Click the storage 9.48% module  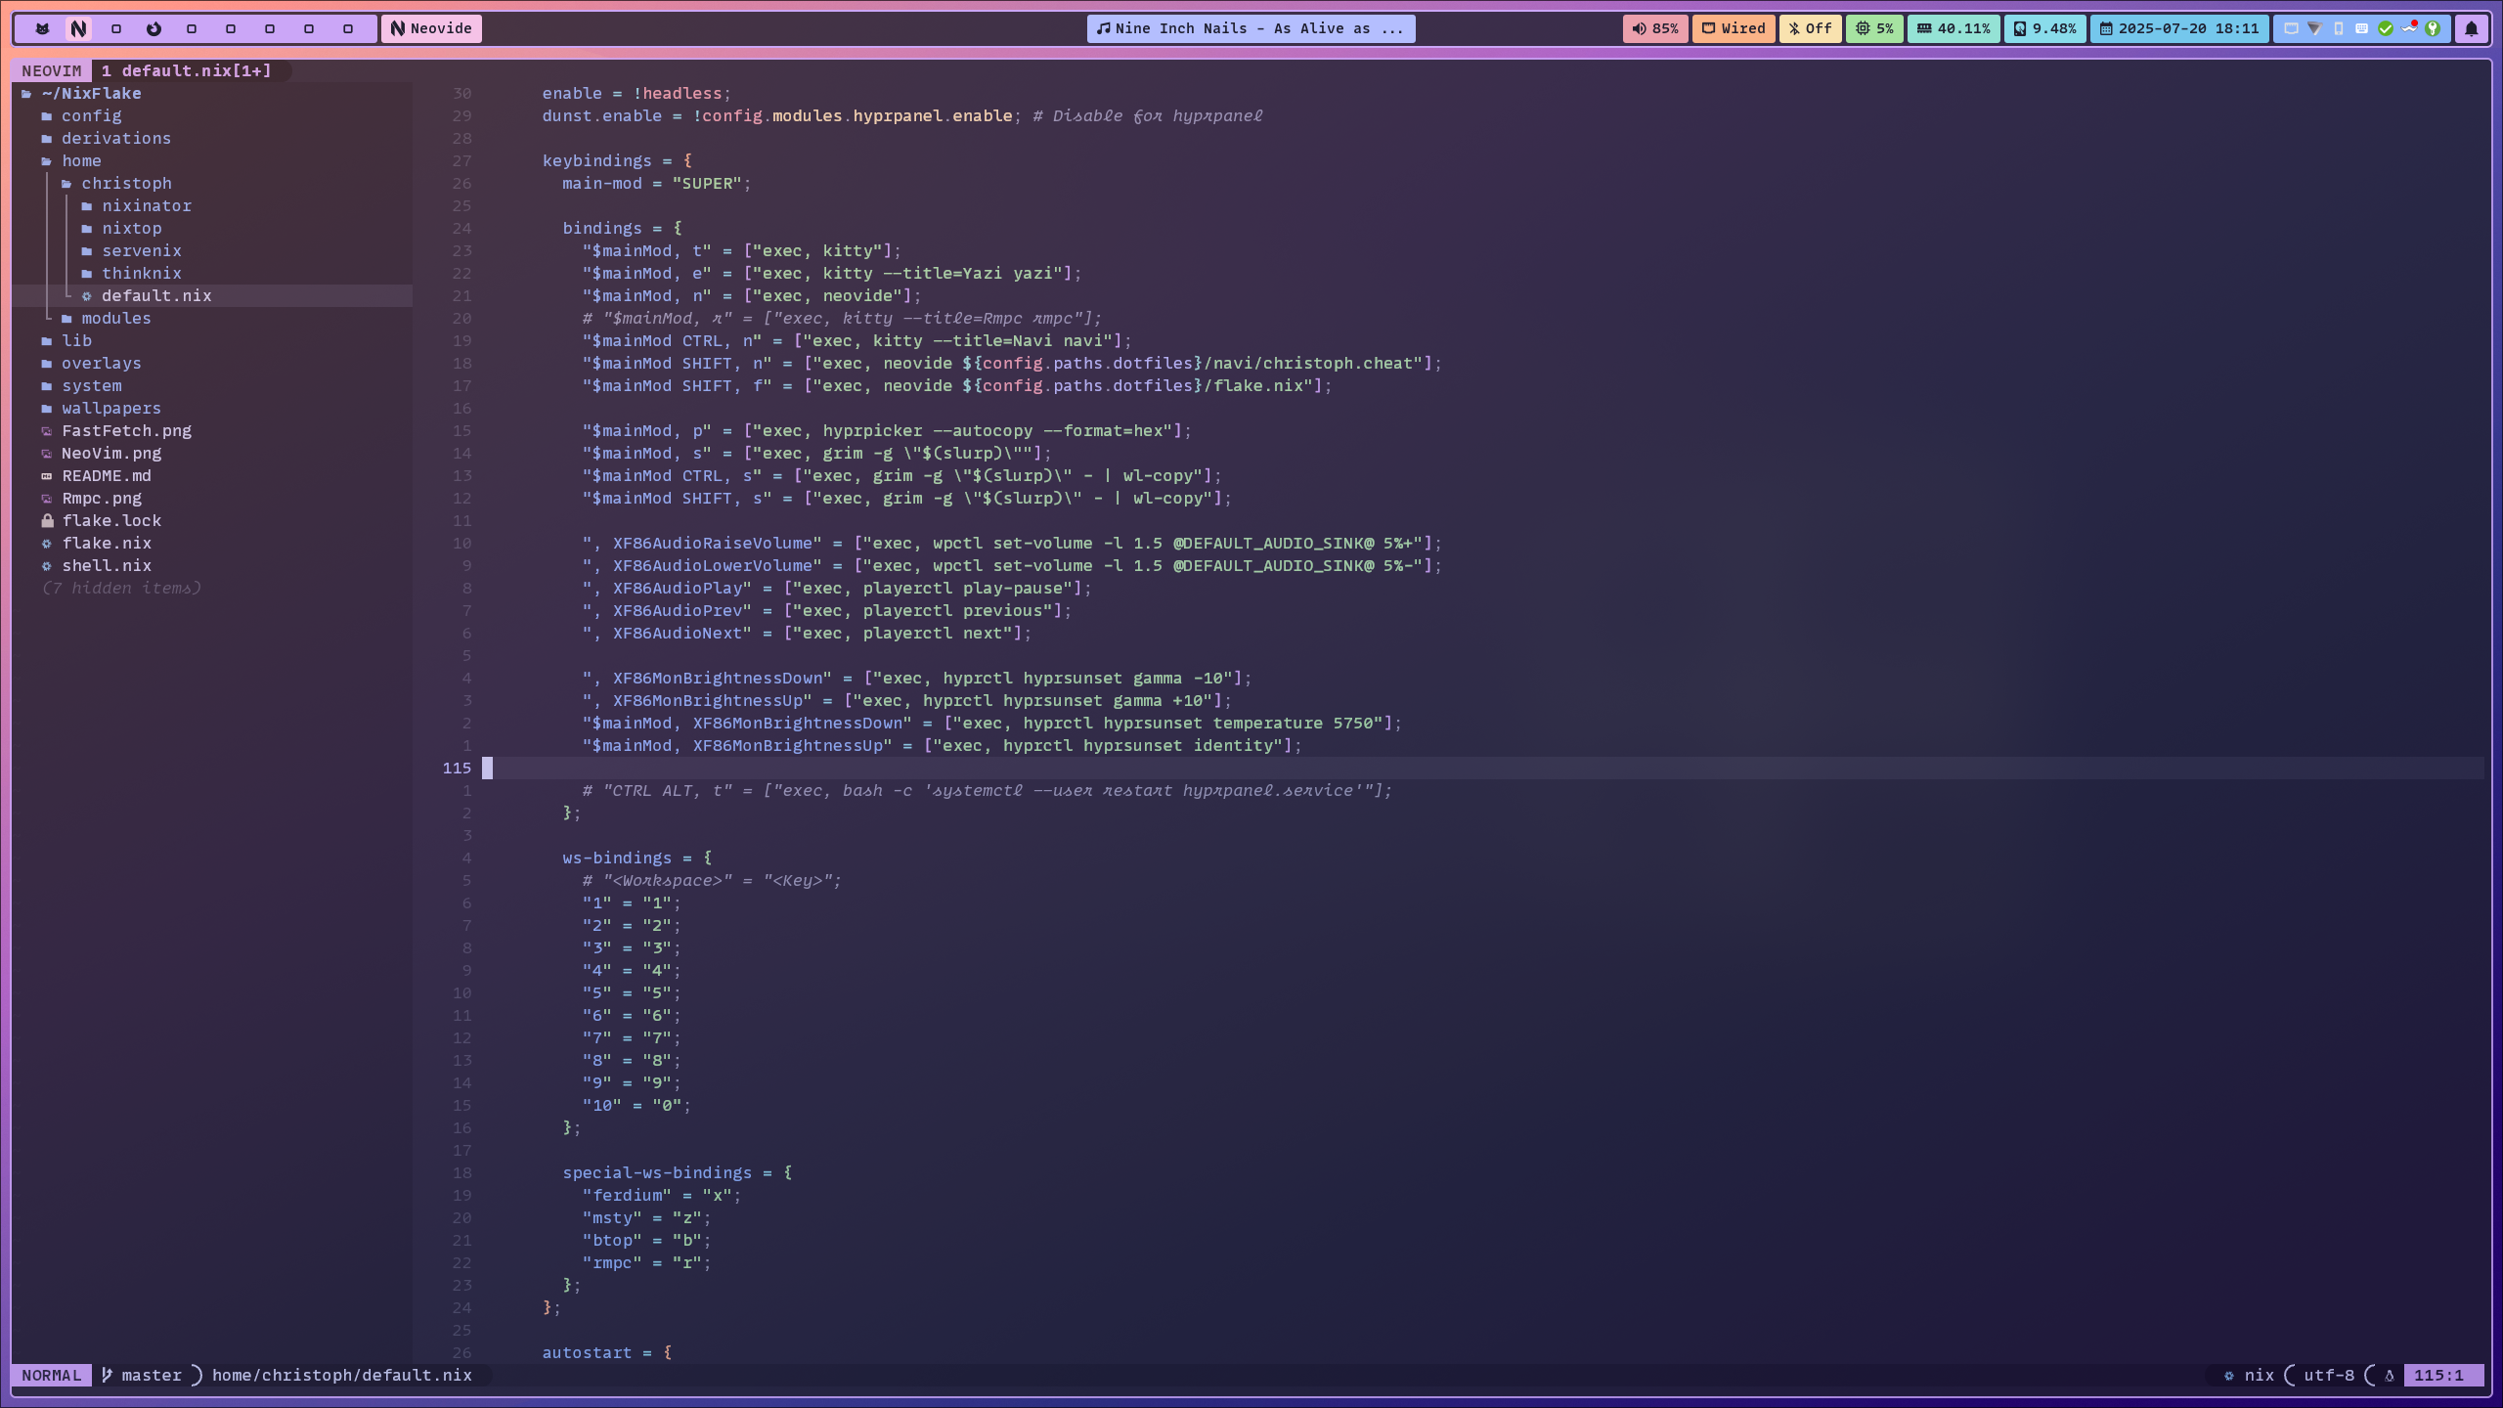2044,28
